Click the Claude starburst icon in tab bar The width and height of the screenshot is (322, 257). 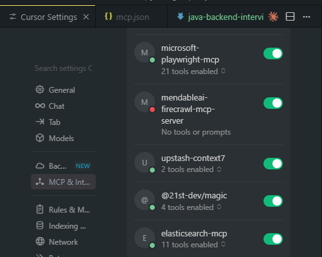click(273, 17)
